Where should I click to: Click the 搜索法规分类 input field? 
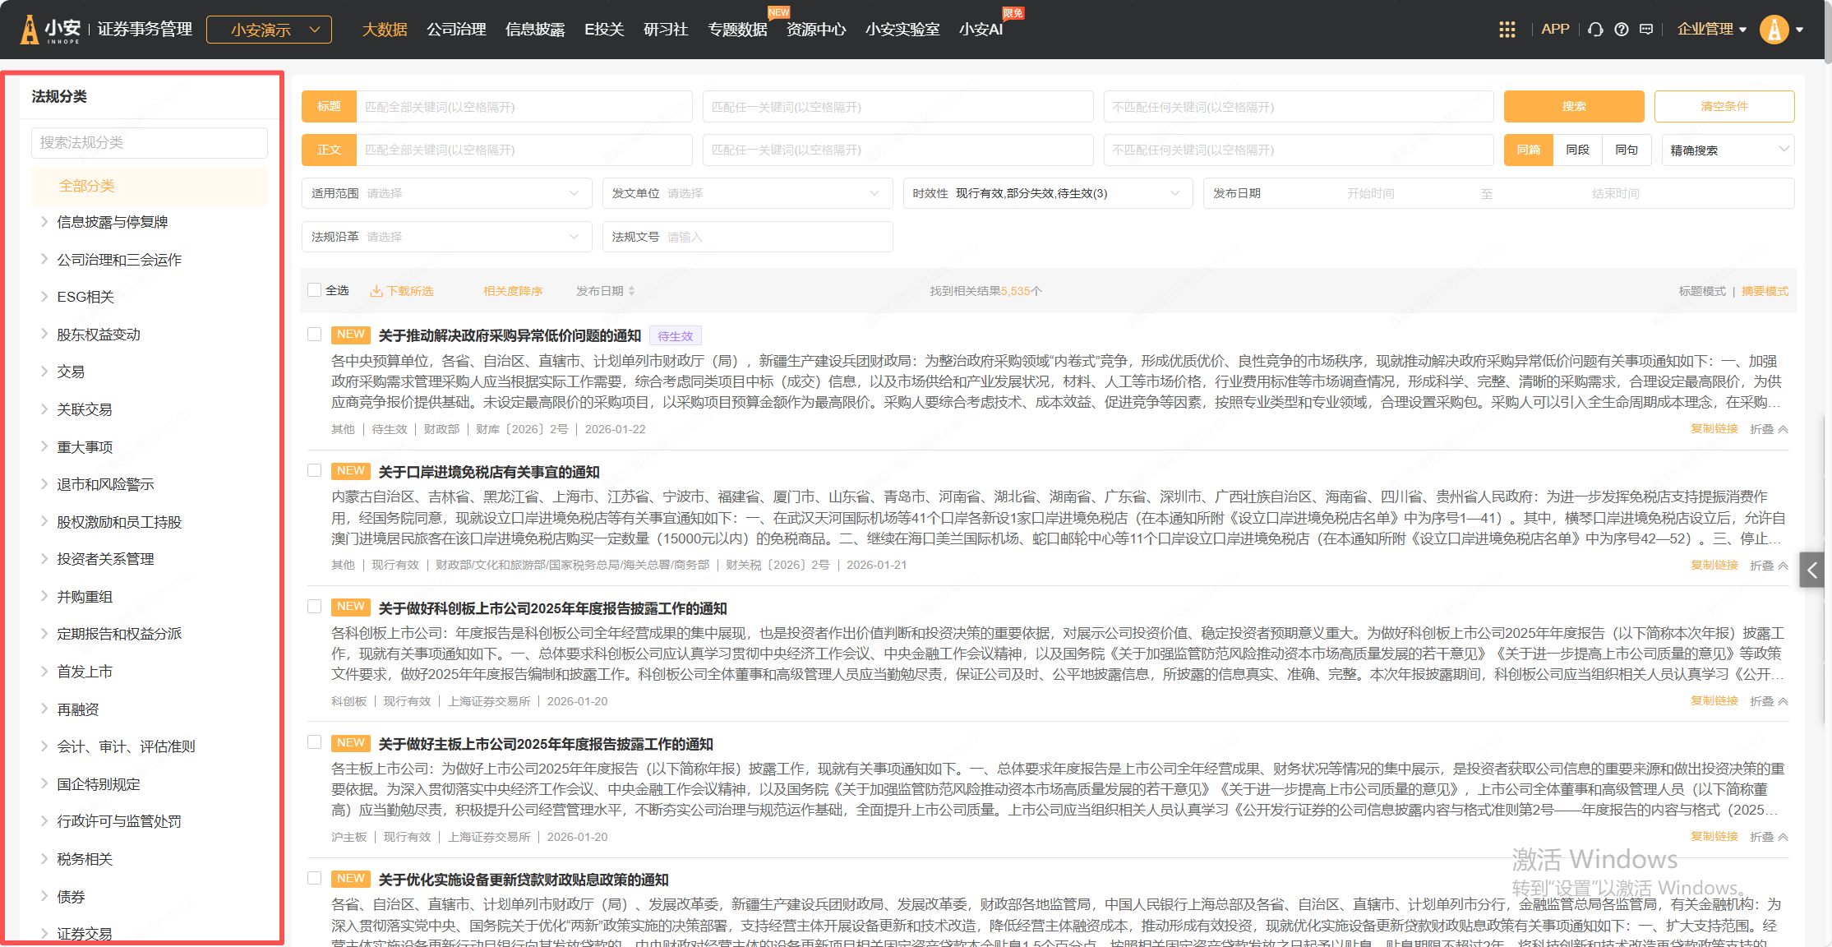pos(150,143)
